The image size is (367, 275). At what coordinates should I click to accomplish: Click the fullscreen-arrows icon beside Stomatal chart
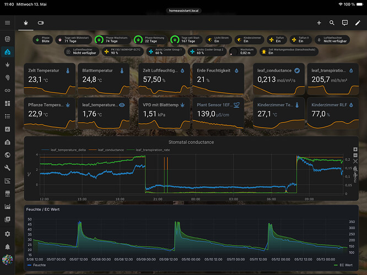(355, 161)
